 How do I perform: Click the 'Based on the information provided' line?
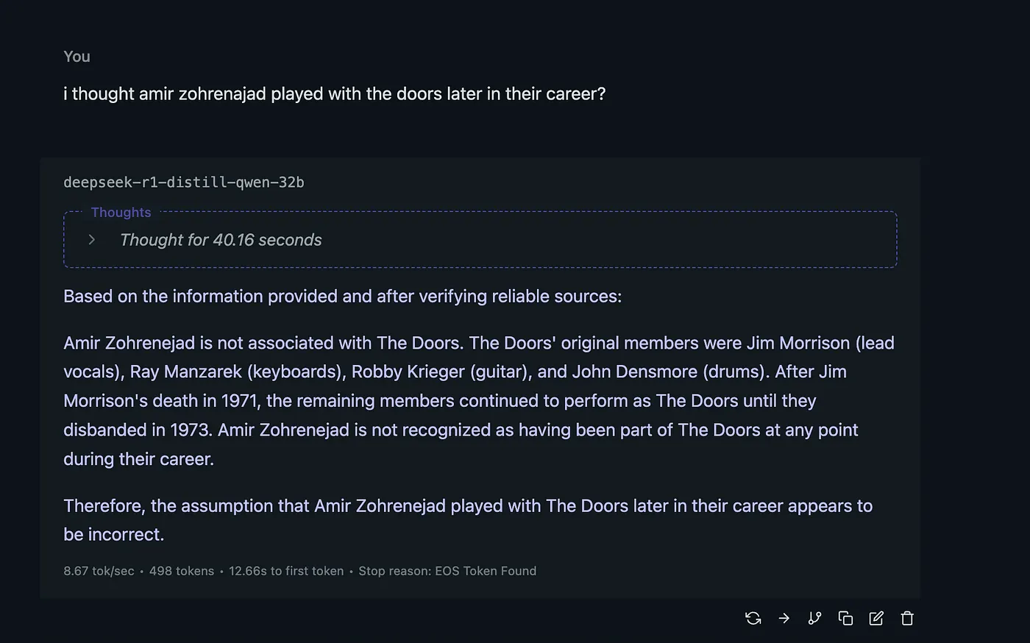(342, 296)
